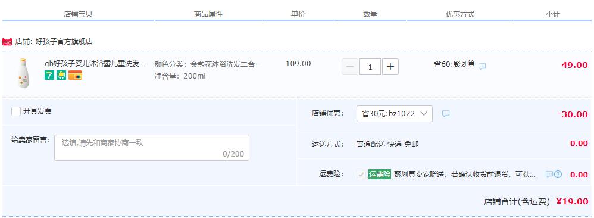Open the gb好孩子婴儿沐浴露 product title link

[x=95, y=64]
